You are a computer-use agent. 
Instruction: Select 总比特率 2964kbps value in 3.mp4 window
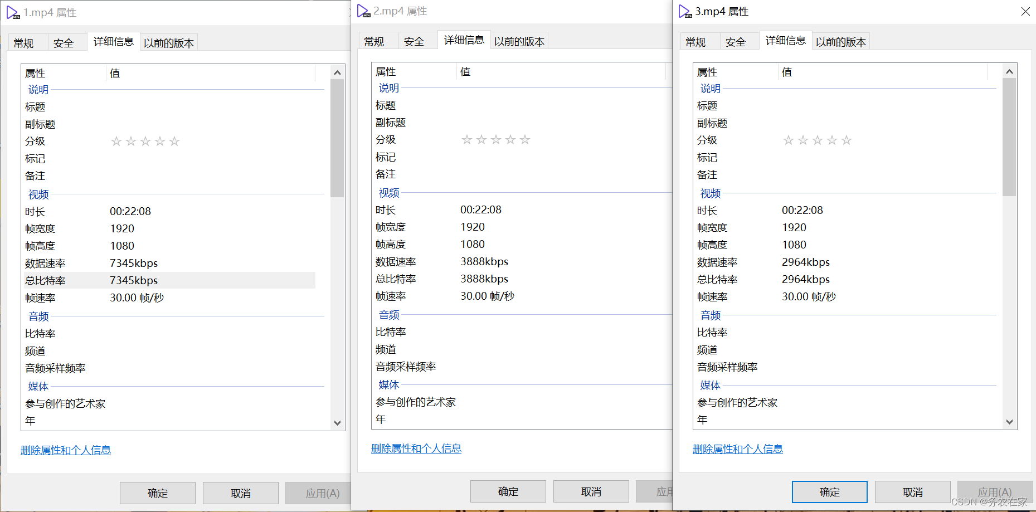click(x=806, y=279)
